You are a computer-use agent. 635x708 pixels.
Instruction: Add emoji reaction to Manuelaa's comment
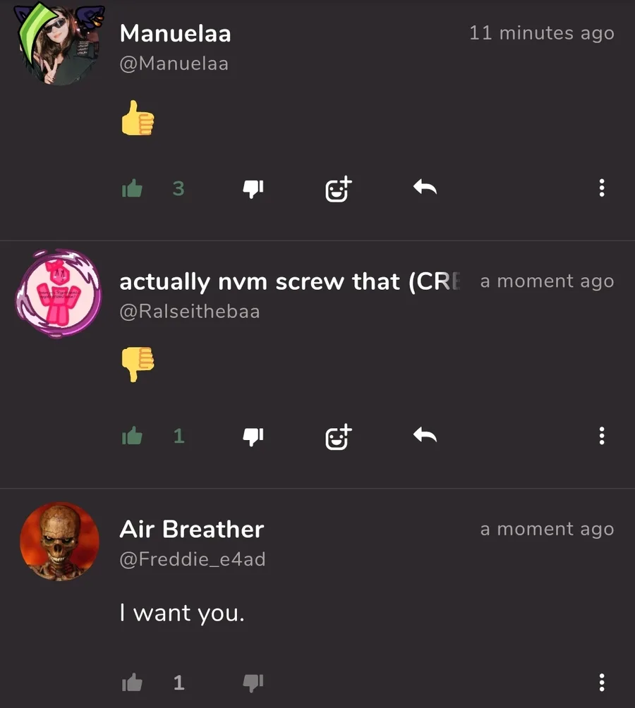(338, 189)
